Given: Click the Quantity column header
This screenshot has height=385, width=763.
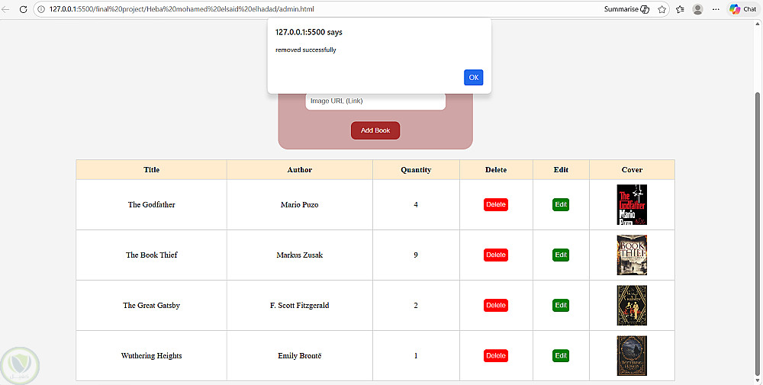Looking at the screenshot, I should 416,170.
